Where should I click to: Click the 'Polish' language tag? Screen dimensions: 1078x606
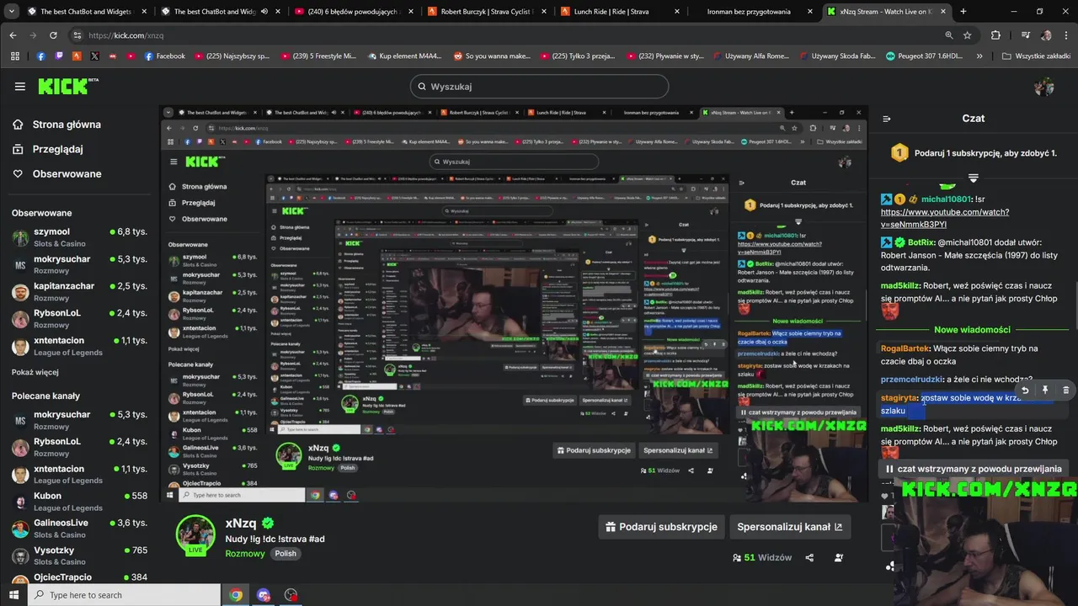tap(286, 554)
